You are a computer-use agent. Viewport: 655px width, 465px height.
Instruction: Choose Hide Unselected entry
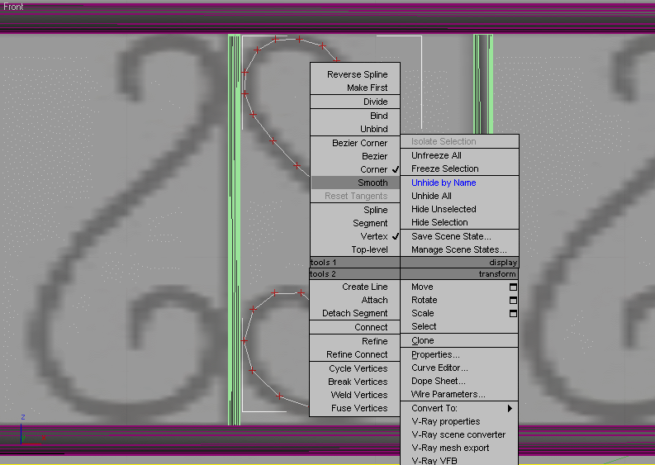[x=444, y=209]
